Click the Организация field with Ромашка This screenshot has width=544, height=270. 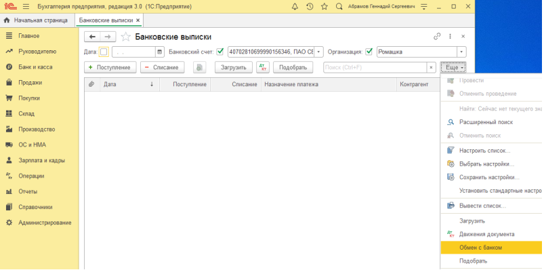417,52
